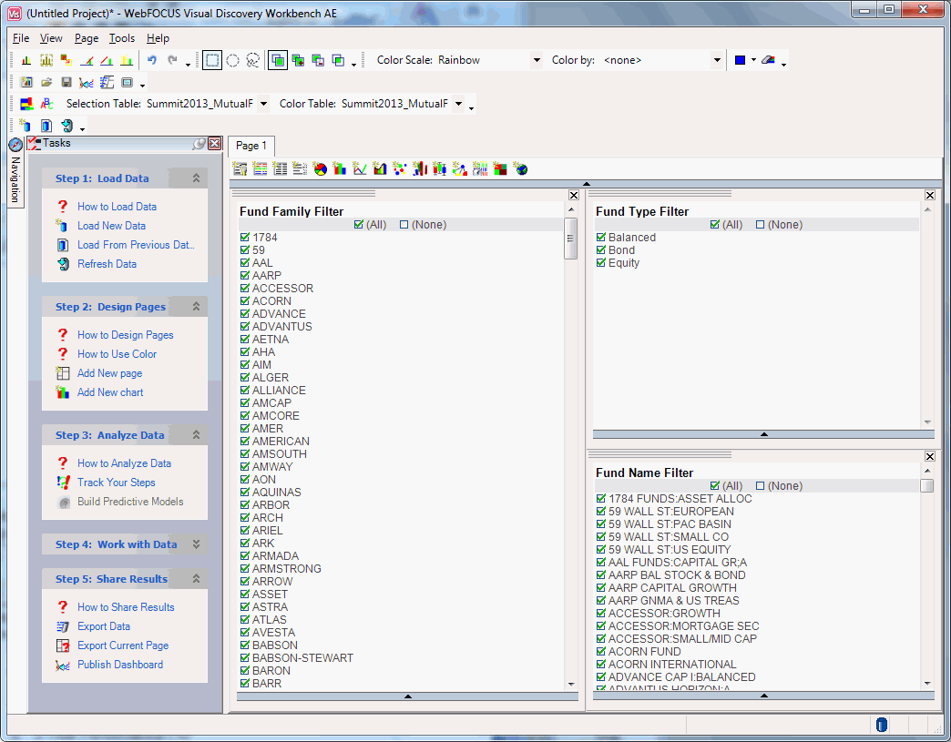Click the save floppy disk icon
The image size is (951, 742).
click(x=66, y=83)
